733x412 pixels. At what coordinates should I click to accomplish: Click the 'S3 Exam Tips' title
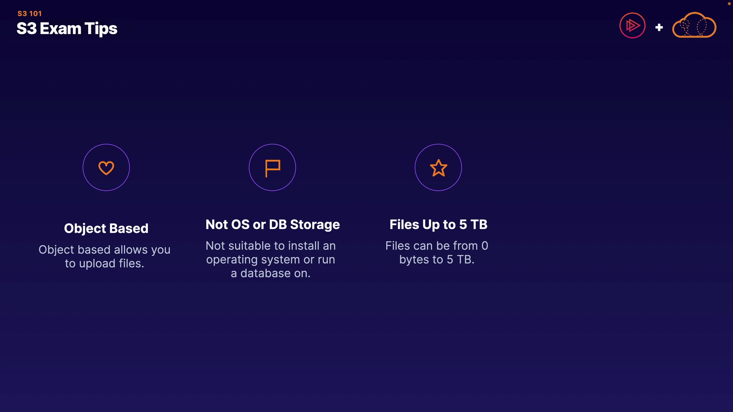click(x=67, y=29)
